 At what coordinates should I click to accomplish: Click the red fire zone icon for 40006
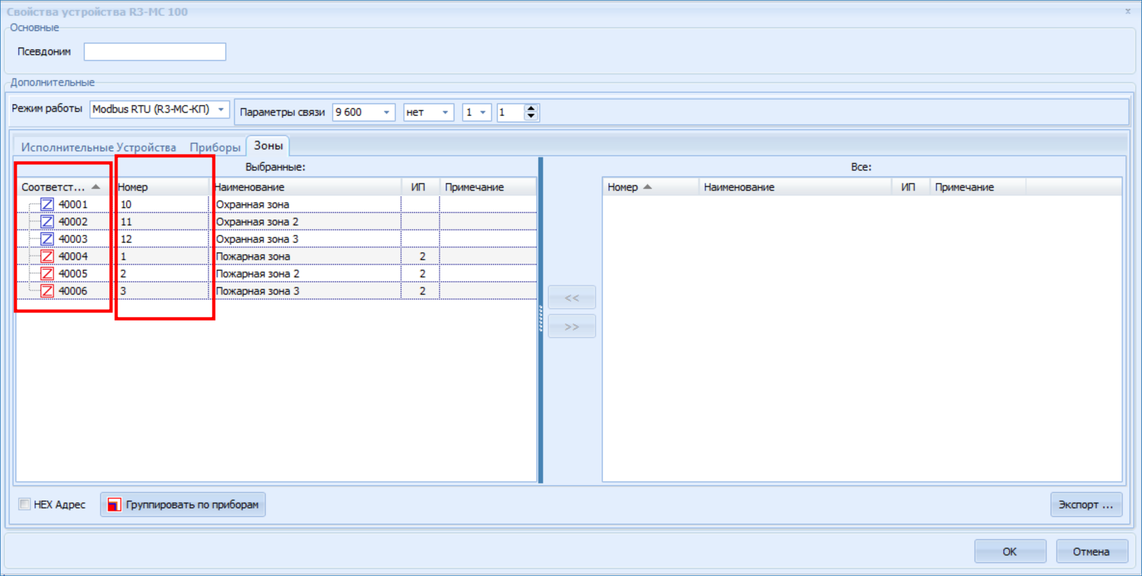[x=47, y=291]
